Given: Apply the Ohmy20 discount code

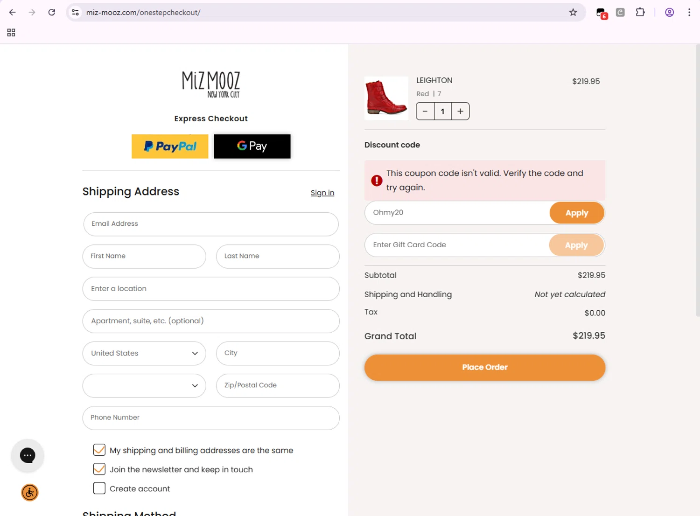Looking at the screenshot, I should click(x=577, y=213).
